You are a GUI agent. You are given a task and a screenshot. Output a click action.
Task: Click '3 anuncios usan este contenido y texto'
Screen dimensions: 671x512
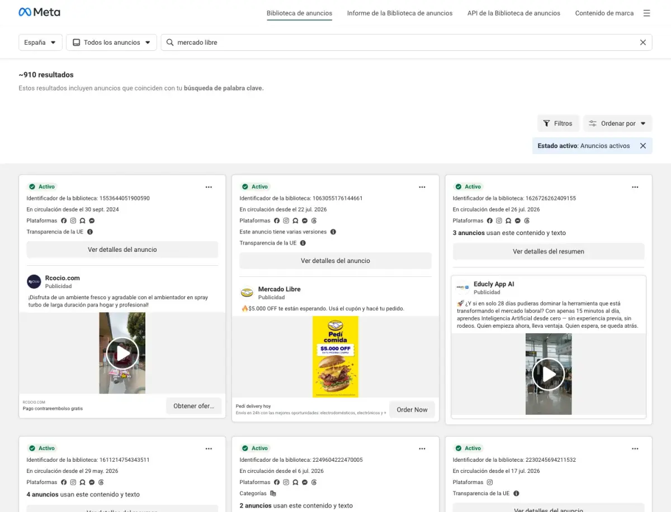509,233
